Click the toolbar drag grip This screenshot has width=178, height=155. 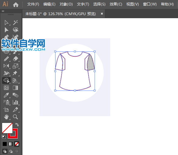11,15
